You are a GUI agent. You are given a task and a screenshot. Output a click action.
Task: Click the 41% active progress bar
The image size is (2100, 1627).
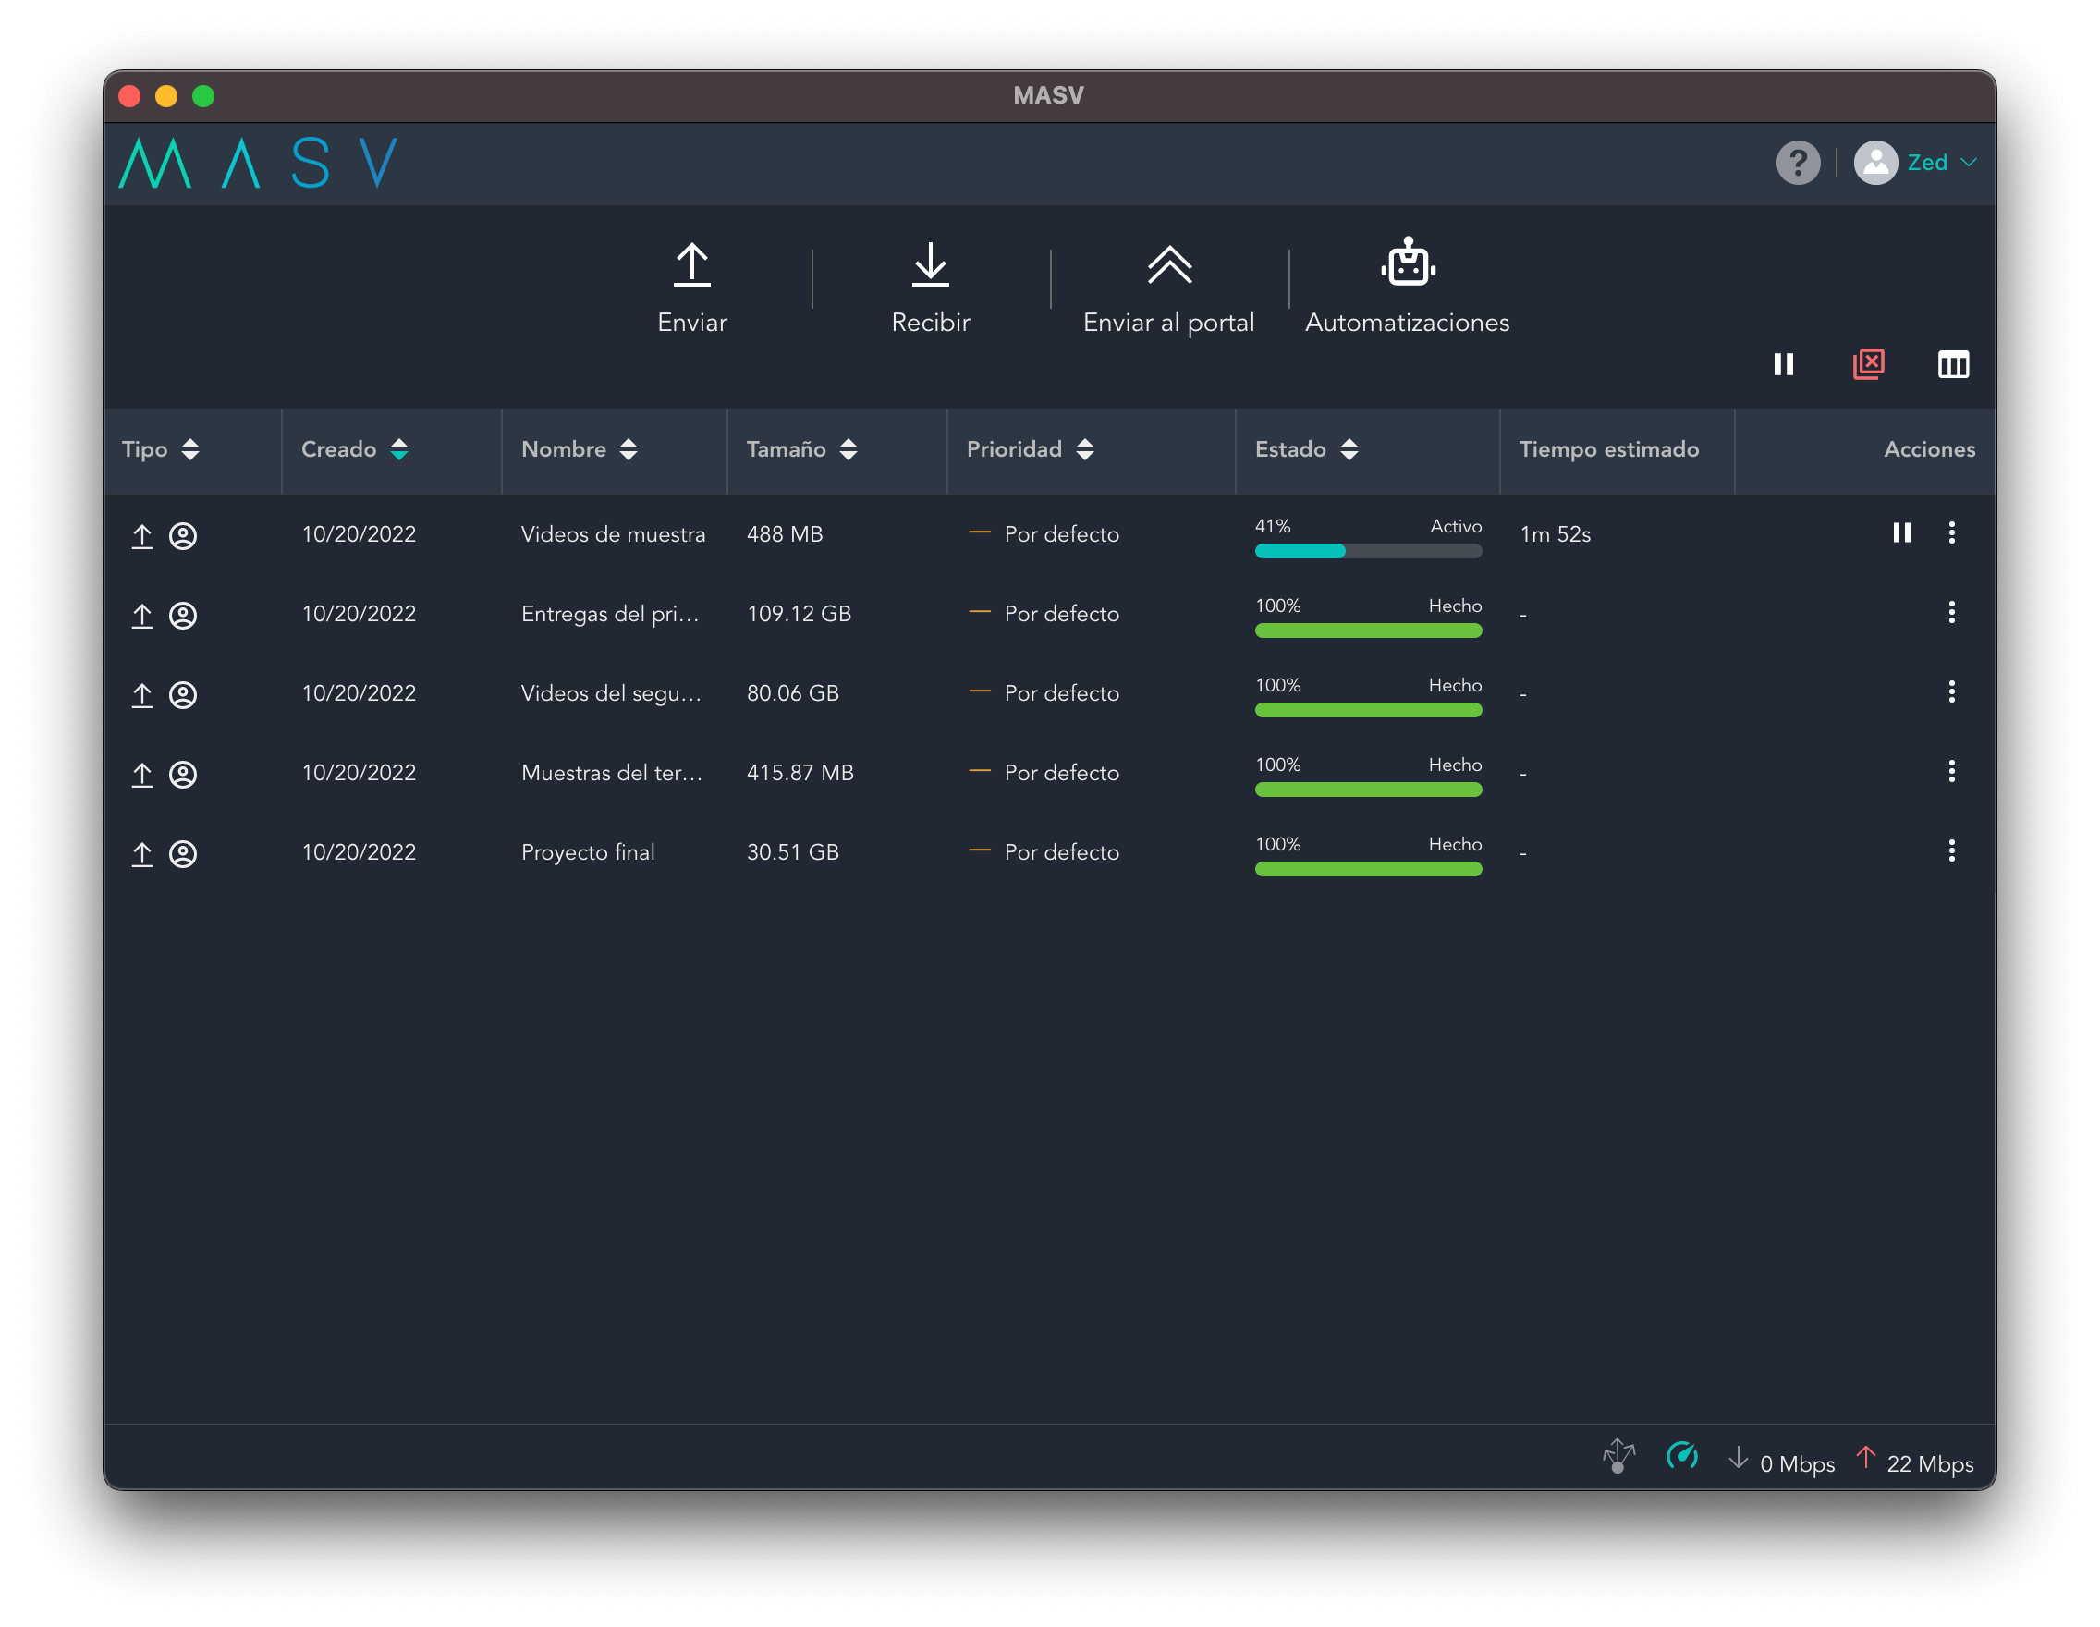pos(1367,551)
